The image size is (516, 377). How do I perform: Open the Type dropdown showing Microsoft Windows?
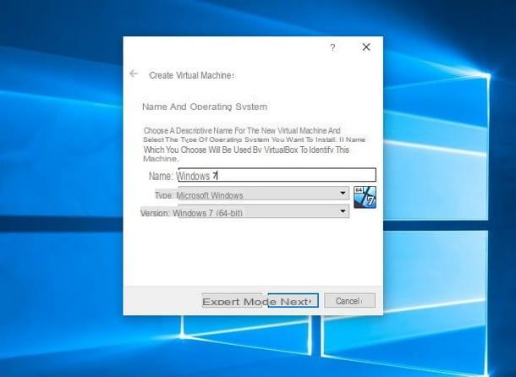[263, 194]
